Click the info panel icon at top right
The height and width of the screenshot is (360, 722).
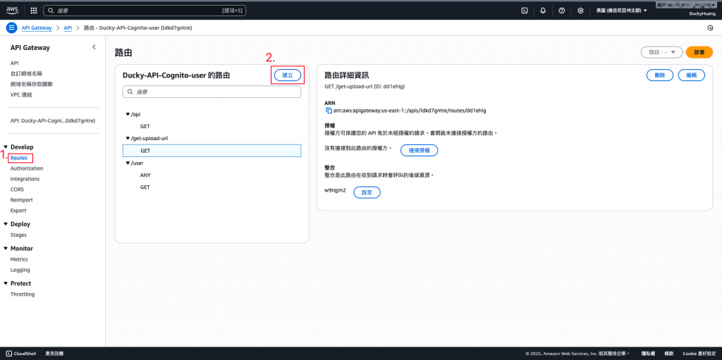tap(710, 28)
